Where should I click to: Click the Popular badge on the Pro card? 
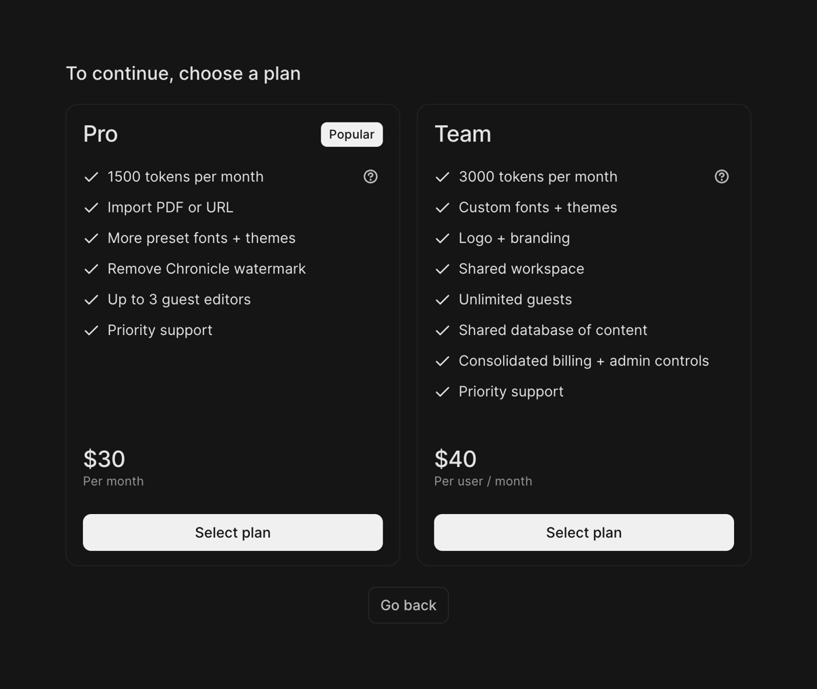pos(351,134)
